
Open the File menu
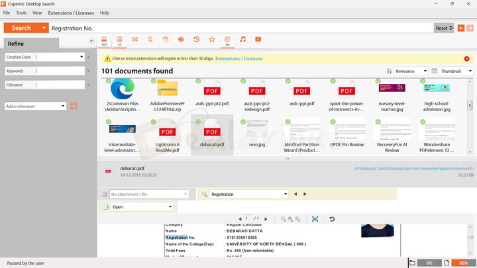coord(7,13)
